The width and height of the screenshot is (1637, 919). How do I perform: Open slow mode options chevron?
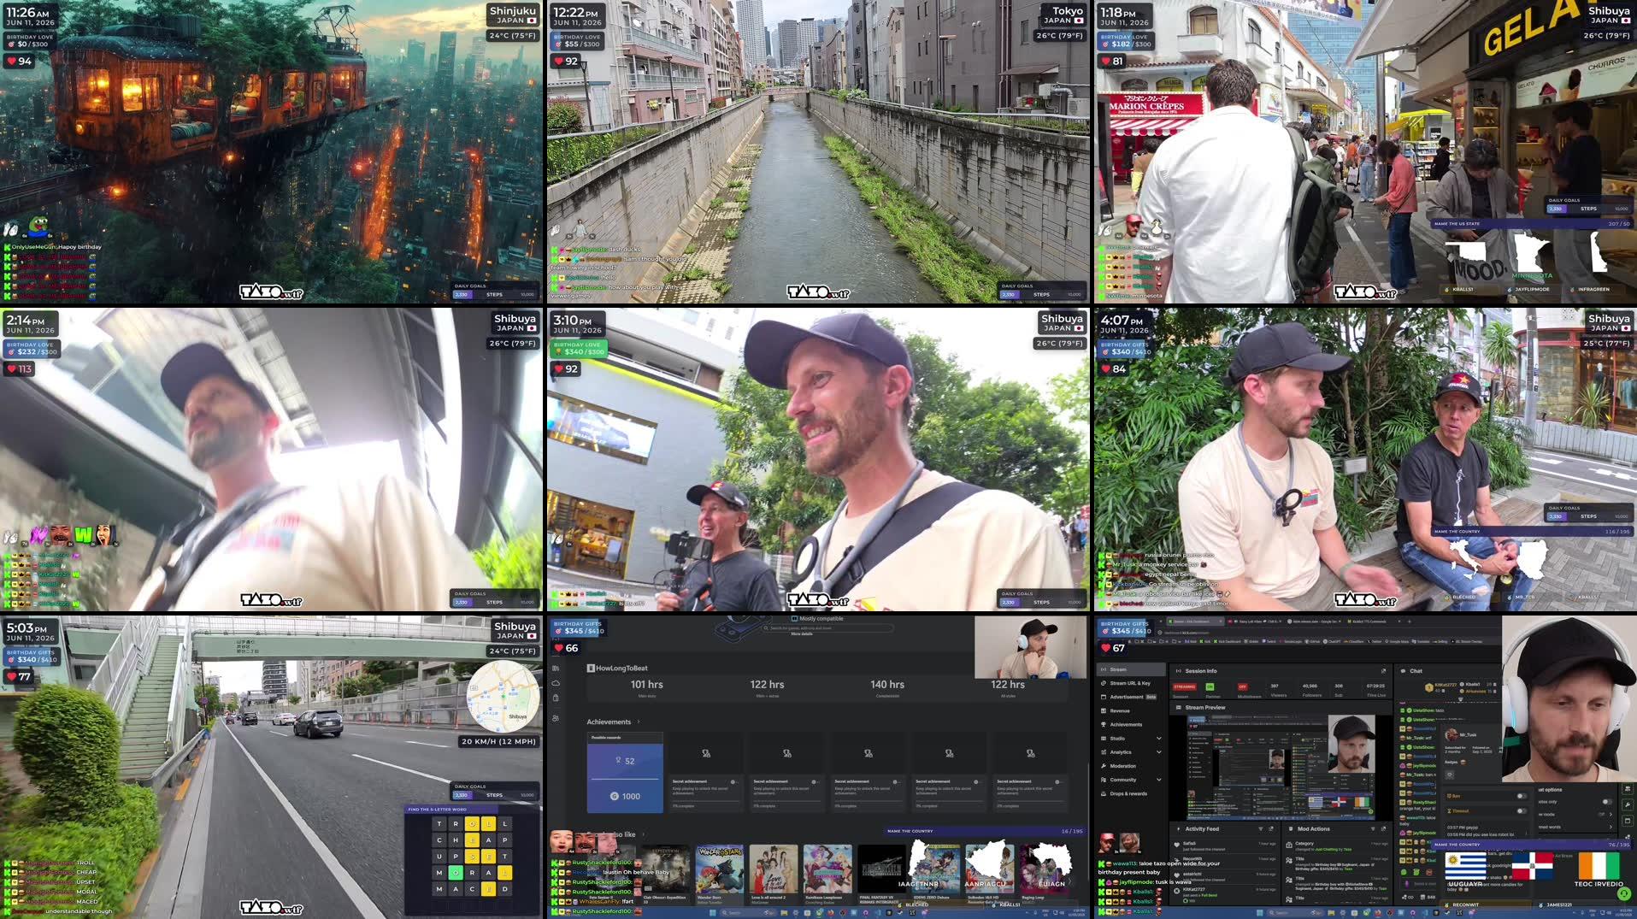pyautogui.click(x=1611, y=814)
